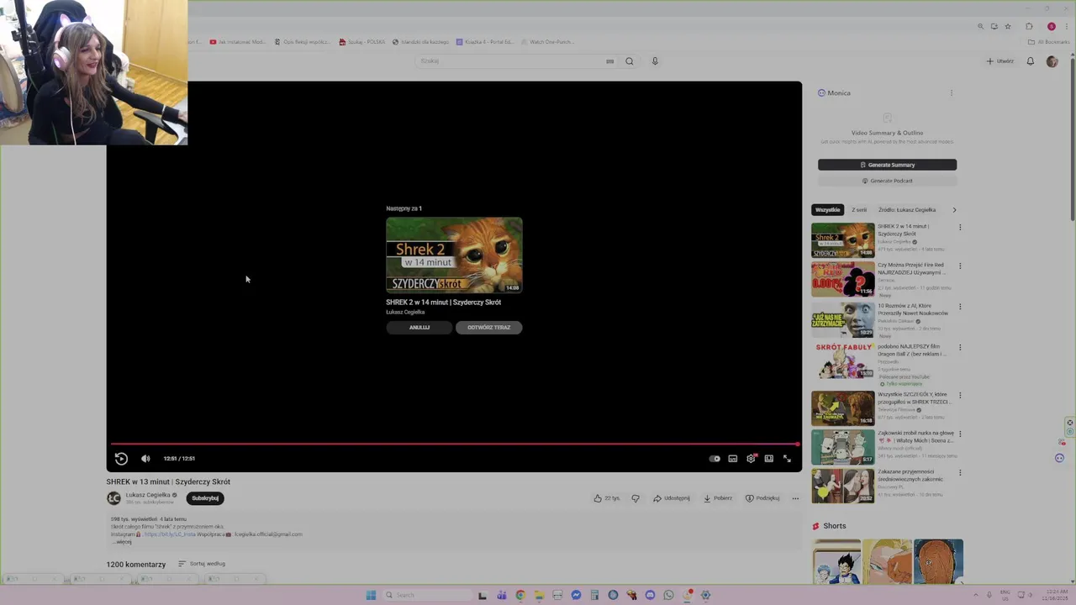Open Łukasz Cegiełka channel avatar
Viewport: 1076px width, 605px height.
[x=113, y=498]
